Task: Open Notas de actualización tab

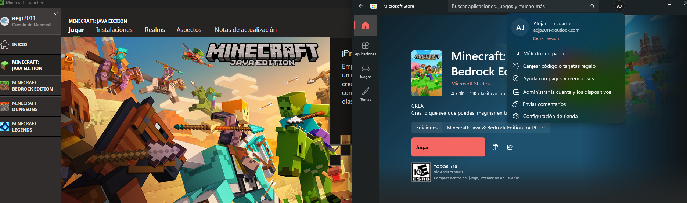Action: click(246, 30)
